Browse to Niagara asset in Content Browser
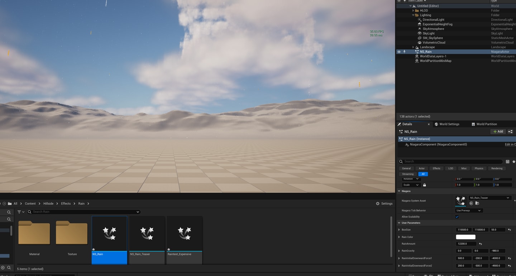Viewport: 516px width, 276px height. click(x=477, y=203)
